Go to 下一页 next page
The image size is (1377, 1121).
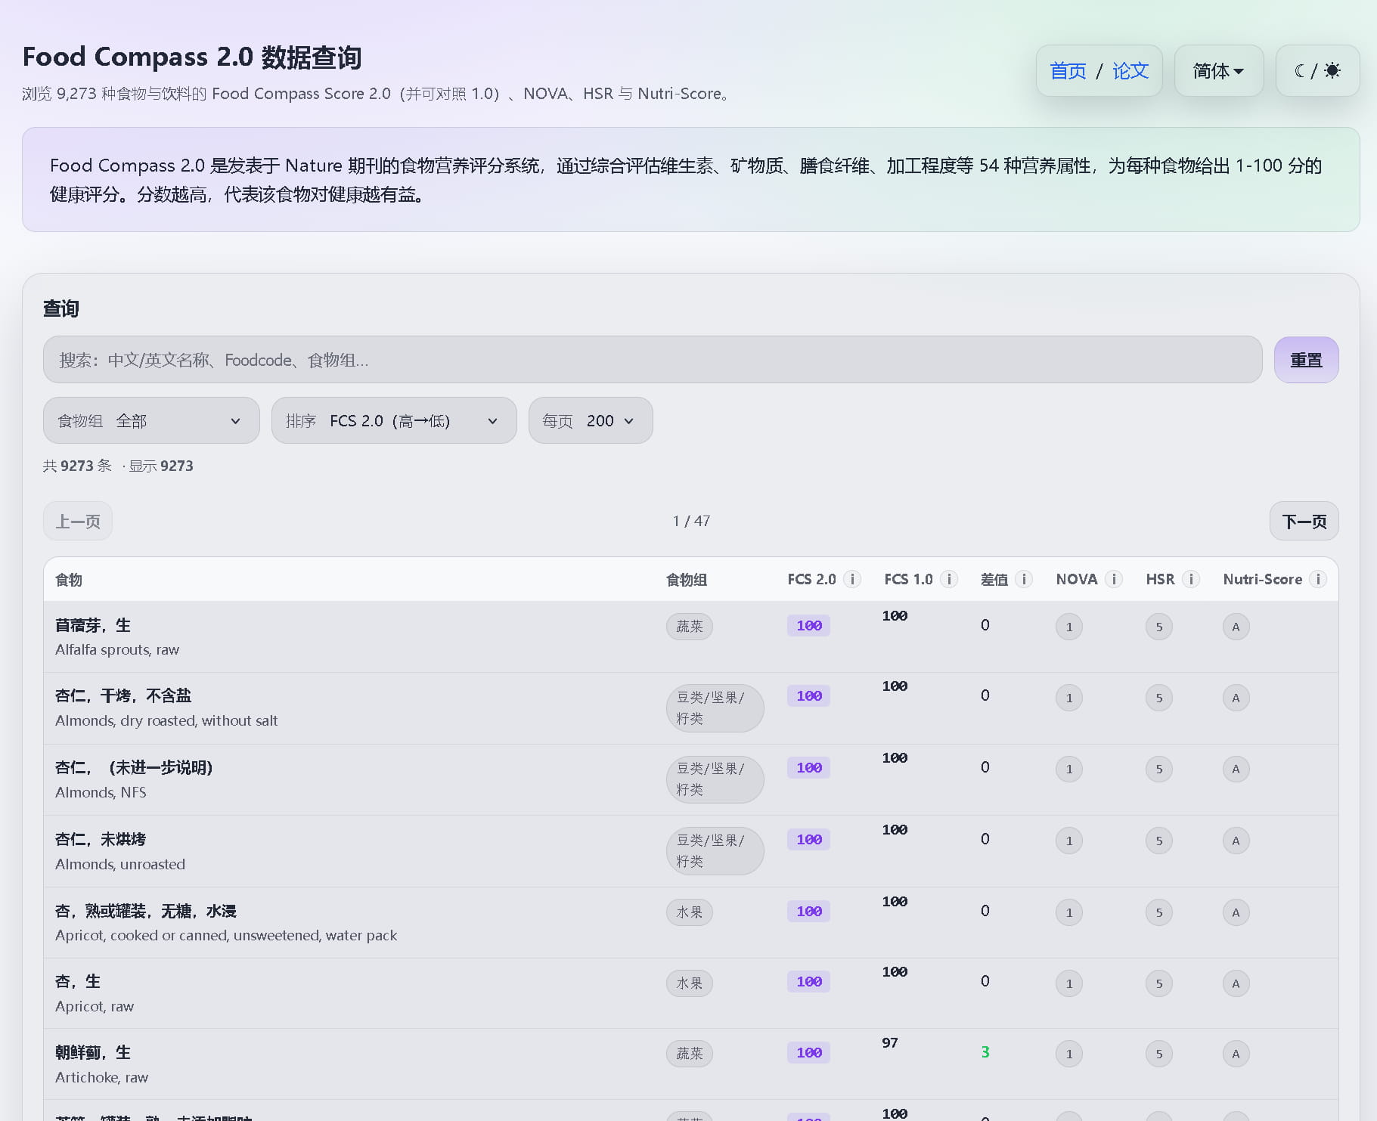pos(1304,521)
